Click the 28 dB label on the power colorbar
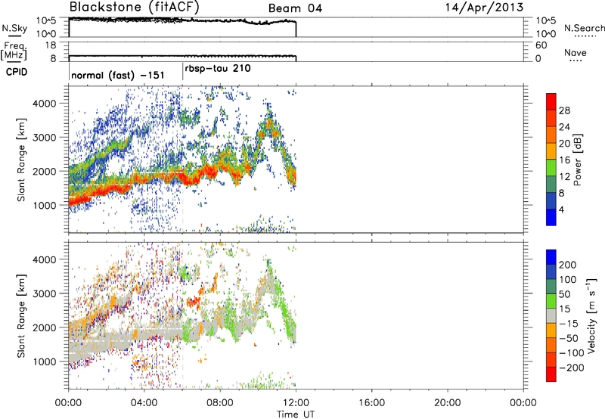 coord(564,110)
